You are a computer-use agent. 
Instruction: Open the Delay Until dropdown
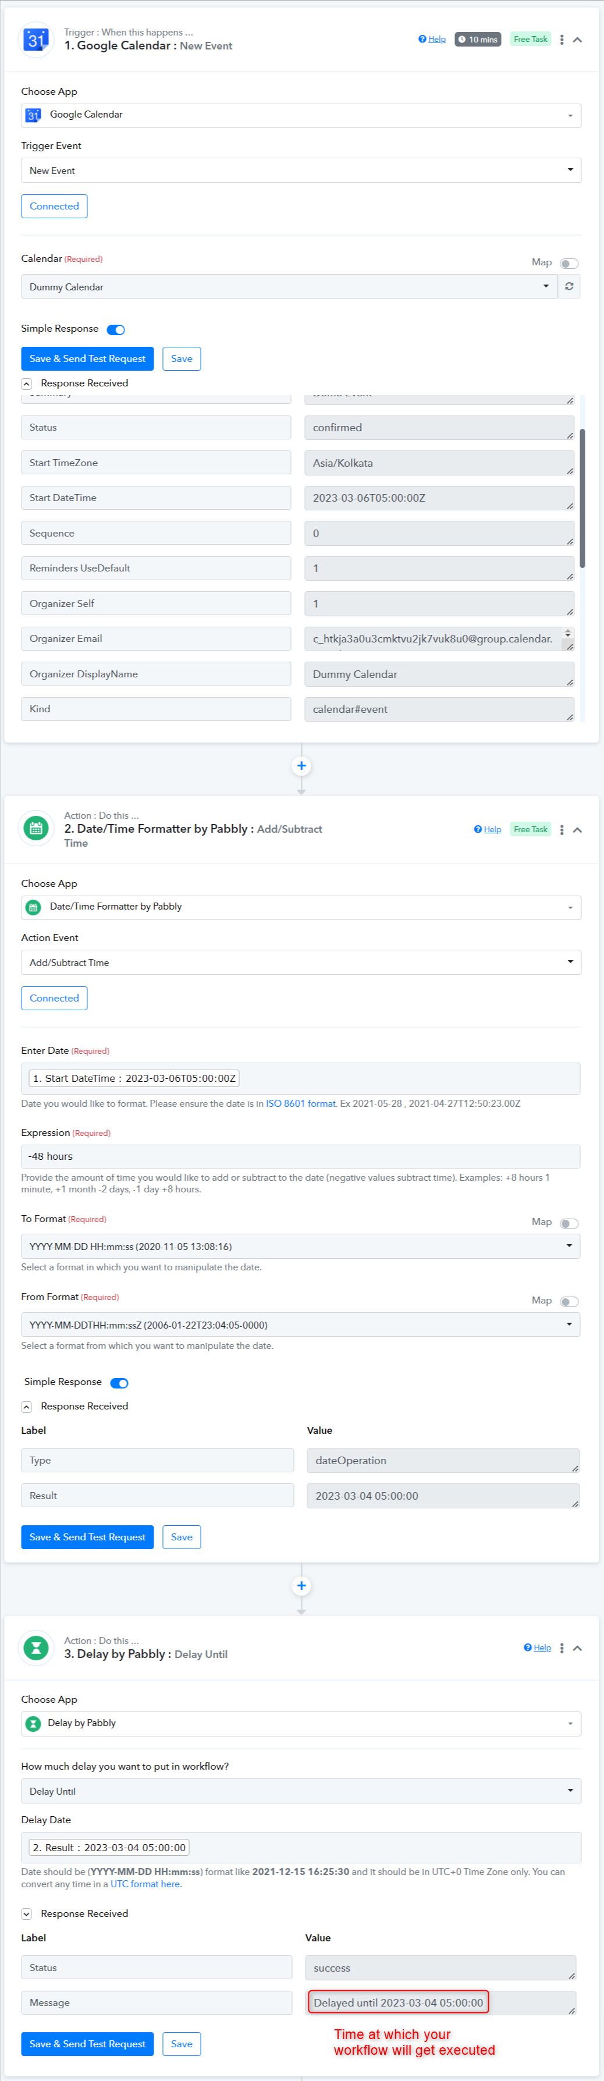point(301,1791)
